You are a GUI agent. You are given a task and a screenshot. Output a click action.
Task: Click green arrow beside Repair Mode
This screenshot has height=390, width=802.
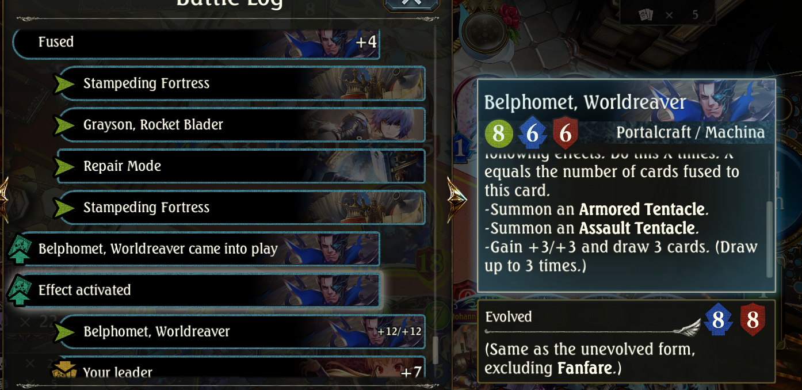pyautogui.click(x=64, y=166)
